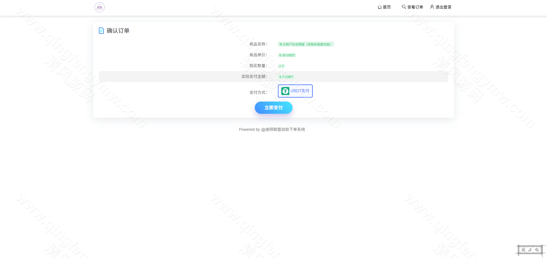547x258 pixels.
Task: Click the 购买数量 label
Action: 258,66
